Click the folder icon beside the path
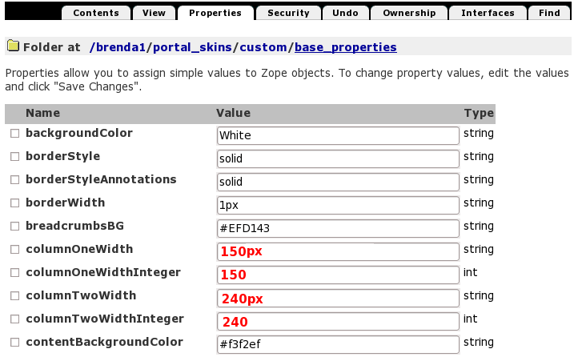The width and height of the screenshot is (578, 357). point(12,46)
